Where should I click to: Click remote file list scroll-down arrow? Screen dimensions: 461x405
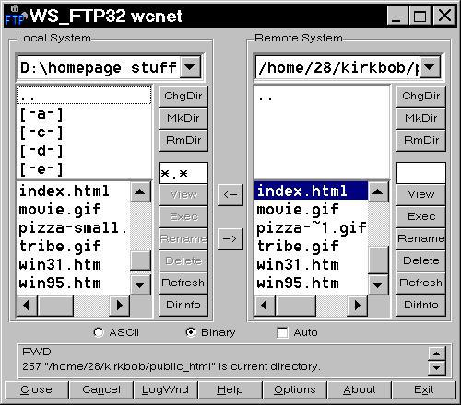pos(378,284)
